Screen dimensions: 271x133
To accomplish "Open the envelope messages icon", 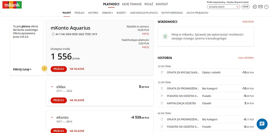I will pos(261,7).
